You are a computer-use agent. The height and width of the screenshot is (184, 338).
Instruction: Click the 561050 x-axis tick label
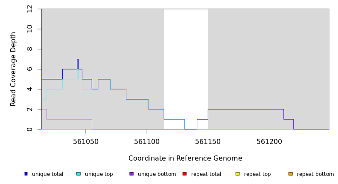point(86,142)
